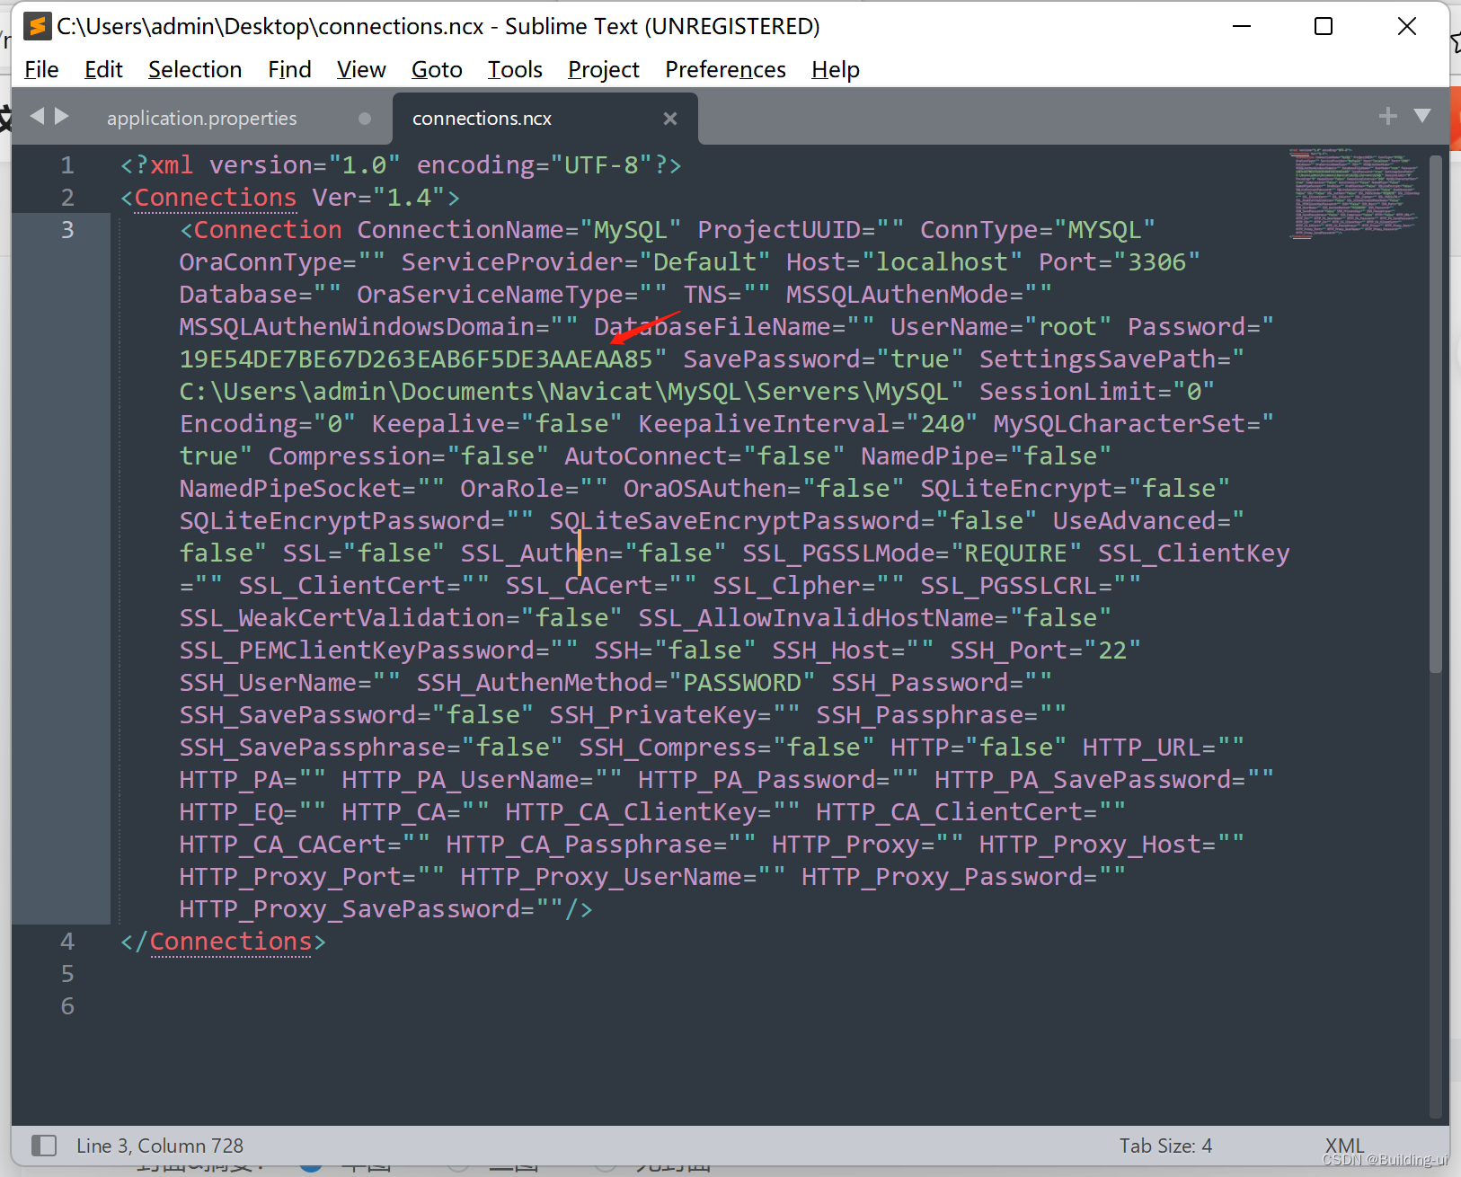Click the SQLiteEncryptPassword attribute name
This screenshot has height=1177, width=1461.
pyautogui.click(x=335, y=521)
